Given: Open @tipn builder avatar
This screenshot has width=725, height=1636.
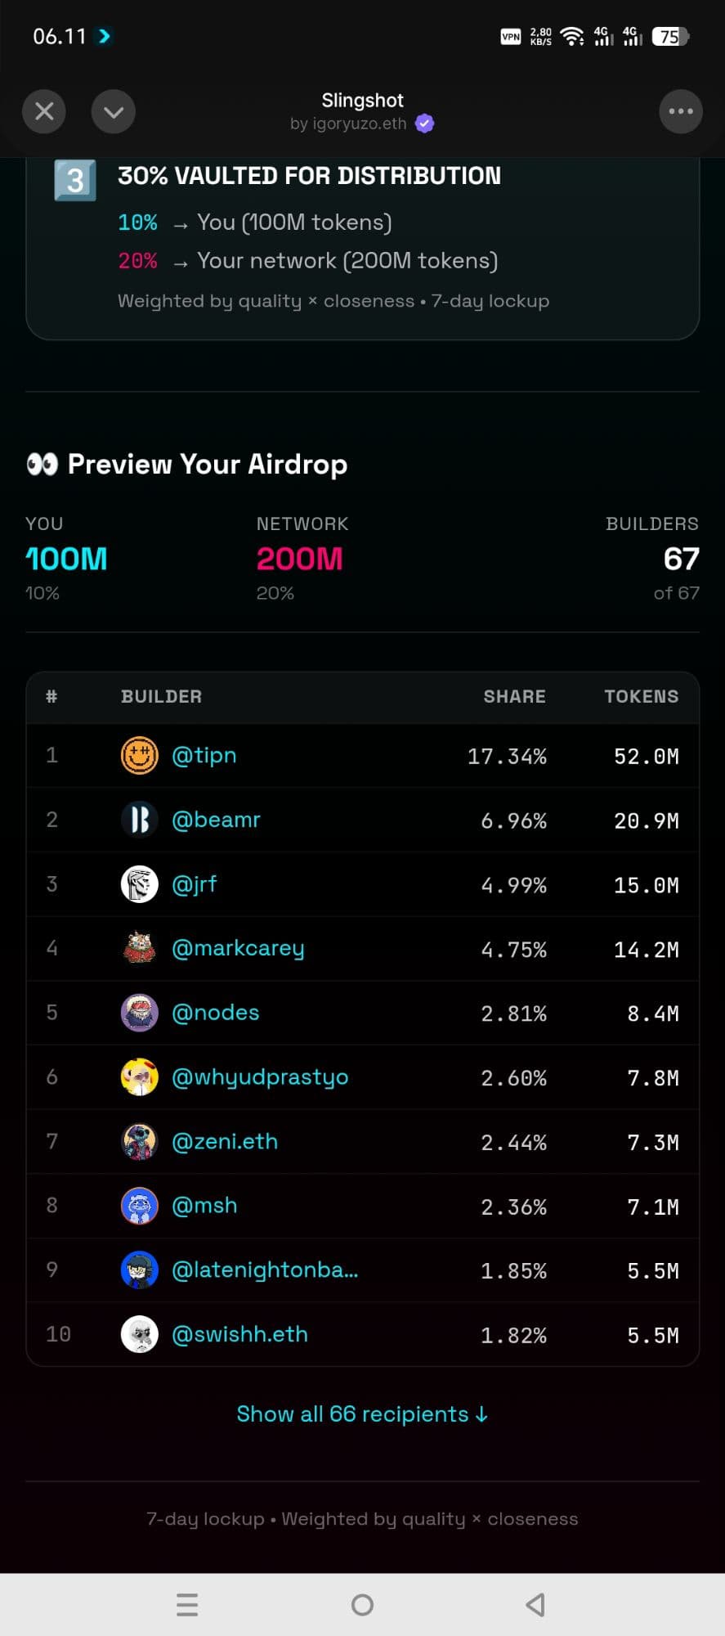Looking at the screenshot, I should pos(139,755).
